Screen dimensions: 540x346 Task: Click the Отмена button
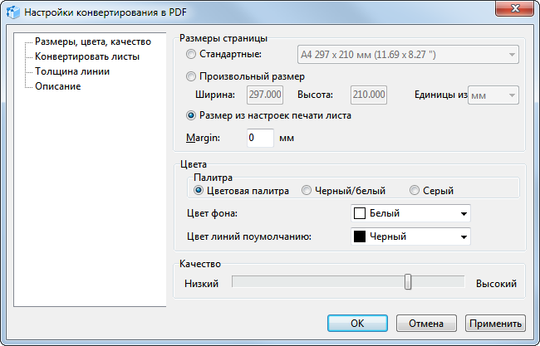click(x=426, y=324)
